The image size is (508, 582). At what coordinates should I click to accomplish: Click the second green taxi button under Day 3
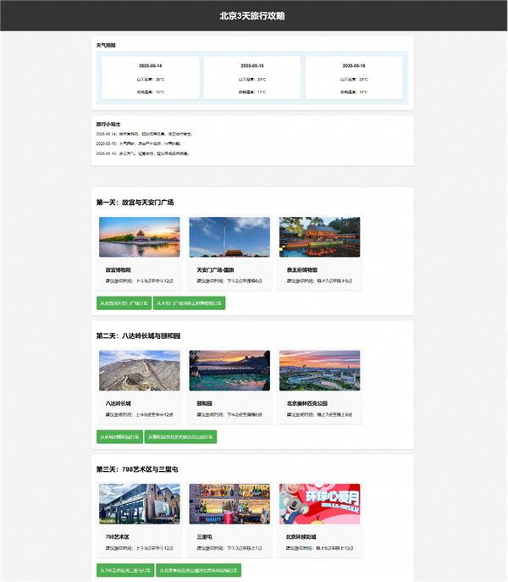[x=198, y=570]
